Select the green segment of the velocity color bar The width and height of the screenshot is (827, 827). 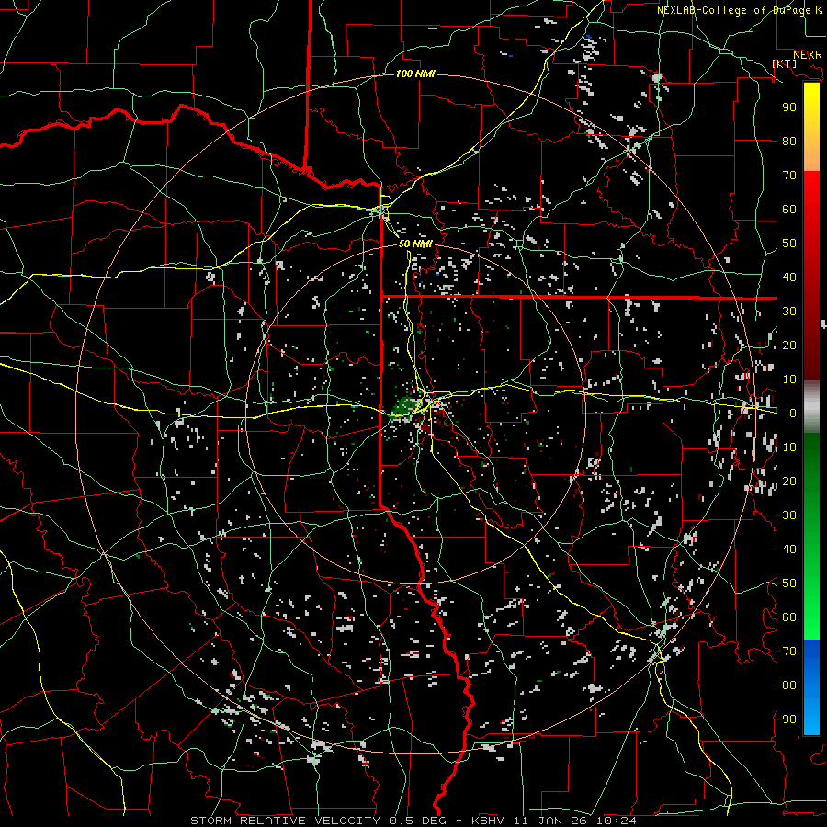[x=811, y=536]
